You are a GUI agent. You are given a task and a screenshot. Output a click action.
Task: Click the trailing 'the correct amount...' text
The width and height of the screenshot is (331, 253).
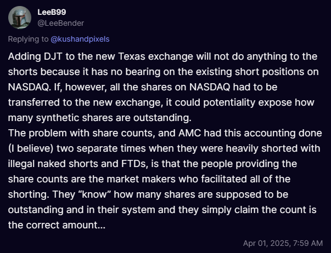(57, 225)
